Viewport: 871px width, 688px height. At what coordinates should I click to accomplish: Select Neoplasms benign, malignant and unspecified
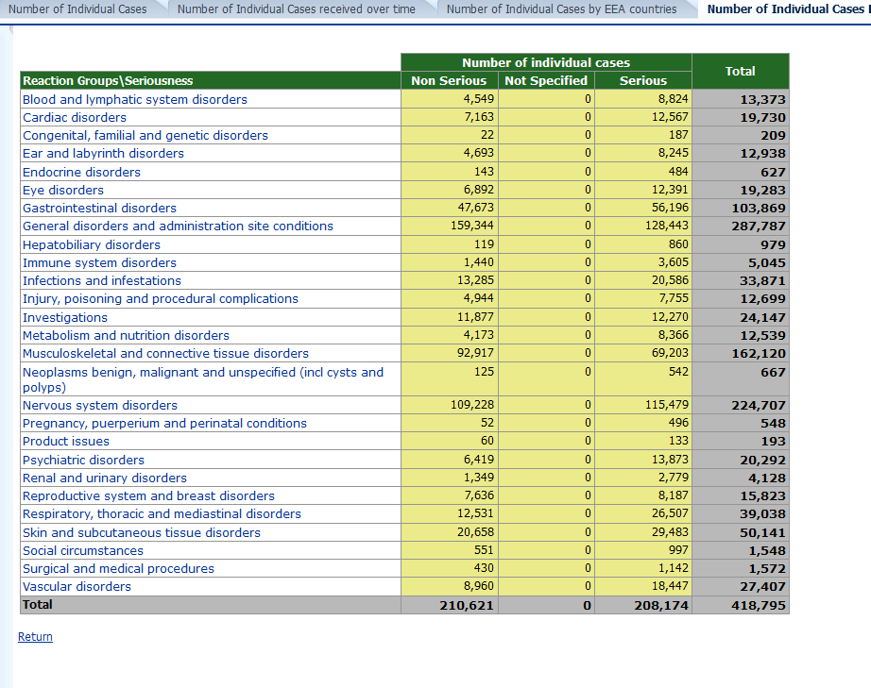pyautogui.click(x=202, y=372)
